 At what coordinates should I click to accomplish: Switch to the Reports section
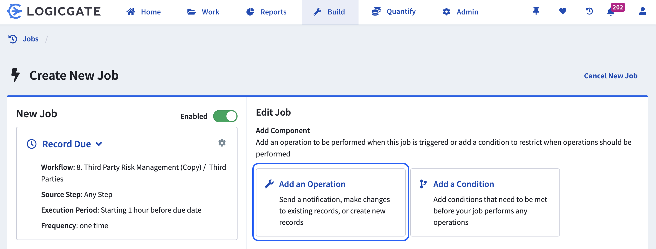266,12
